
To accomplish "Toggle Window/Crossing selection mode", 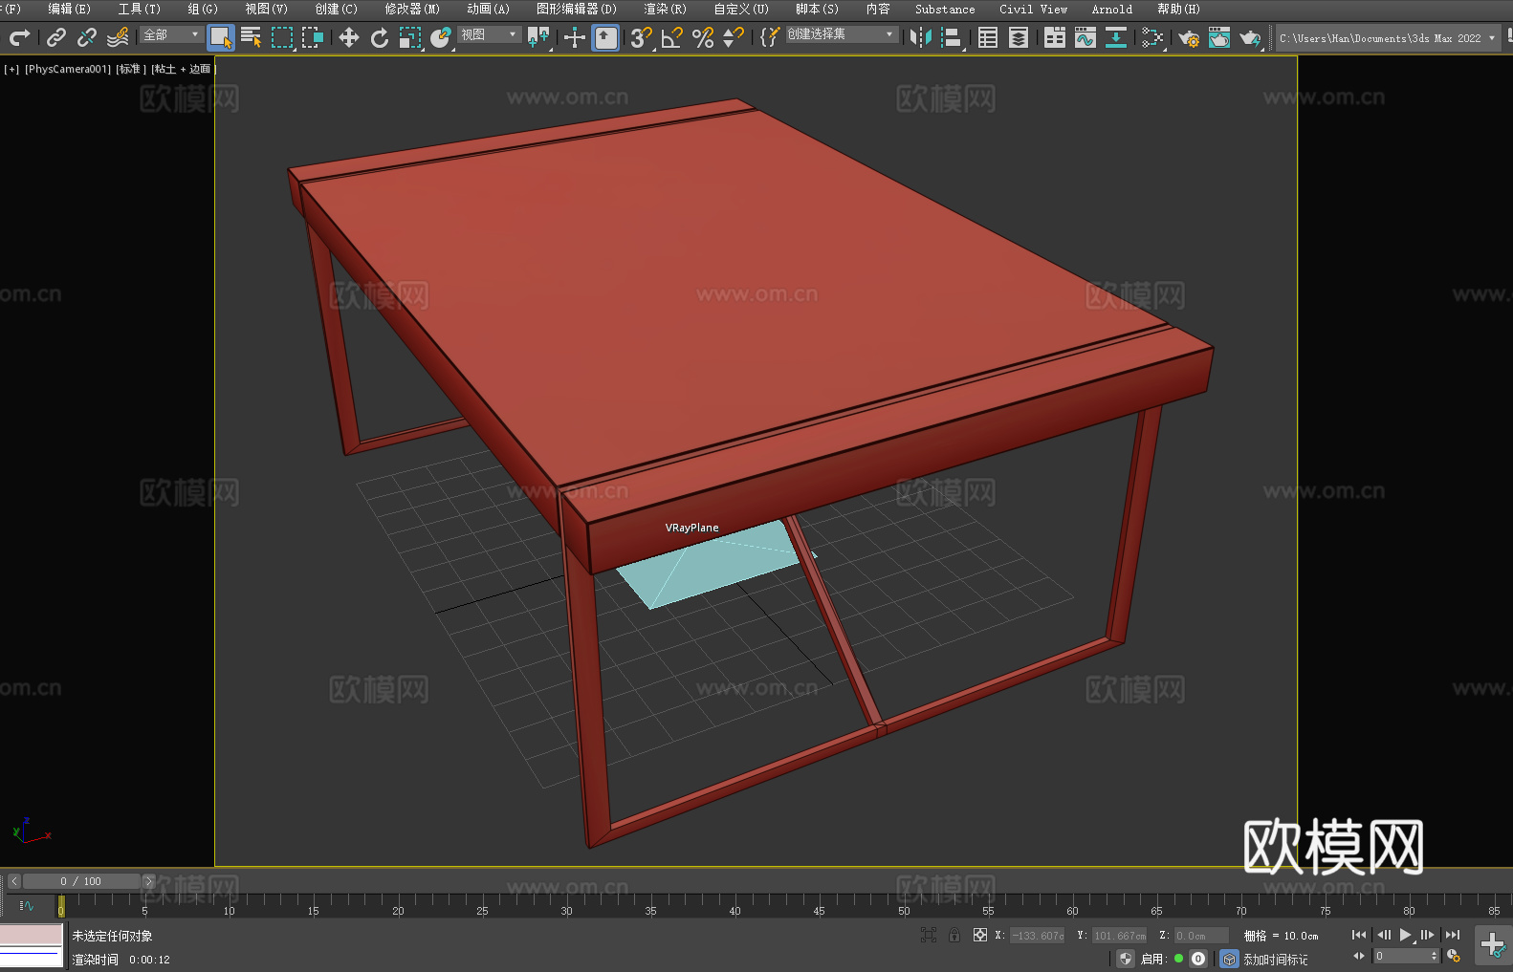I will (x=313, y=37).
